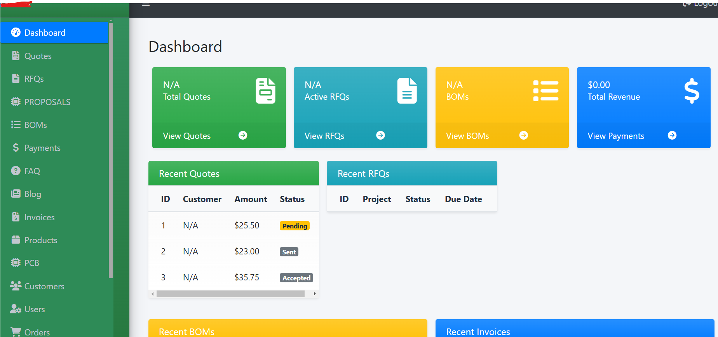Toggle the sidebar hamburger menu button
Screen dimensions: 718x337
click(146, 5)
